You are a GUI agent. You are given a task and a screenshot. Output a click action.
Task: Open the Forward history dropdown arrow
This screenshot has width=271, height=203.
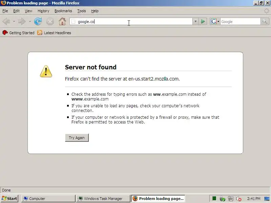(30, 22)
